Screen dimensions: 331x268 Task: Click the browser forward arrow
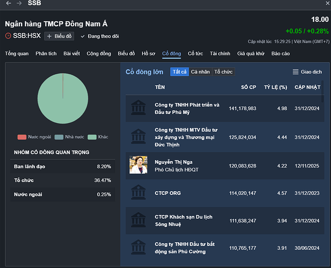(x=19, y=3)
